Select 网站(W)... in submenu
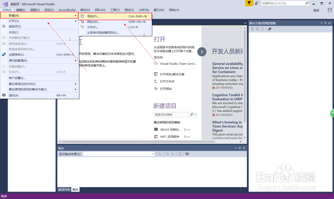This screenshot has height=199, width=334. (x=115, y=22)
